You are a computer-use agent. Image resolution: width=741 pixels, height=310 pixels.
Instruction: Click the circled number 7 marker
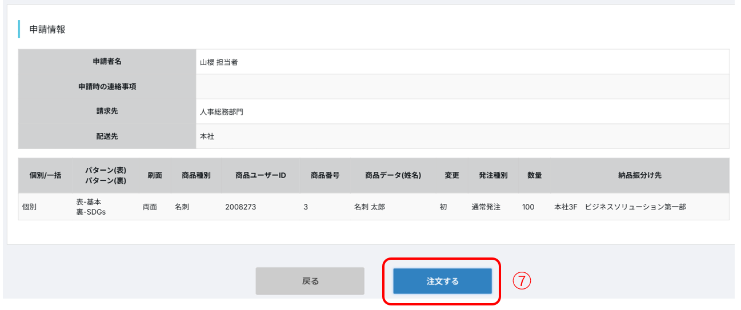(x=521, y=280)
